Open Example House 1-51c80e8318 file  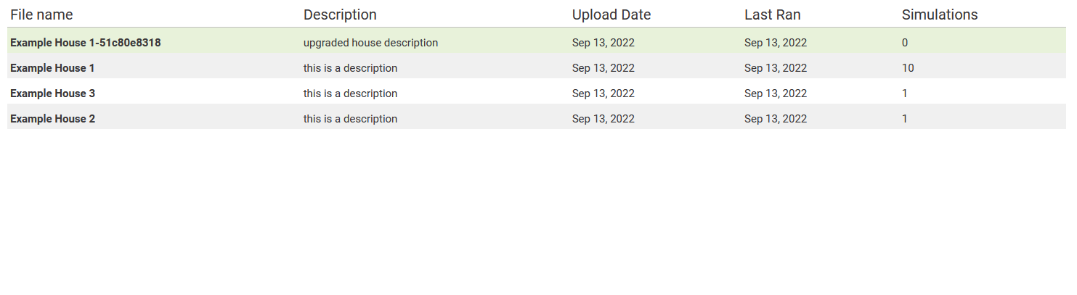(x=86, y=43)
